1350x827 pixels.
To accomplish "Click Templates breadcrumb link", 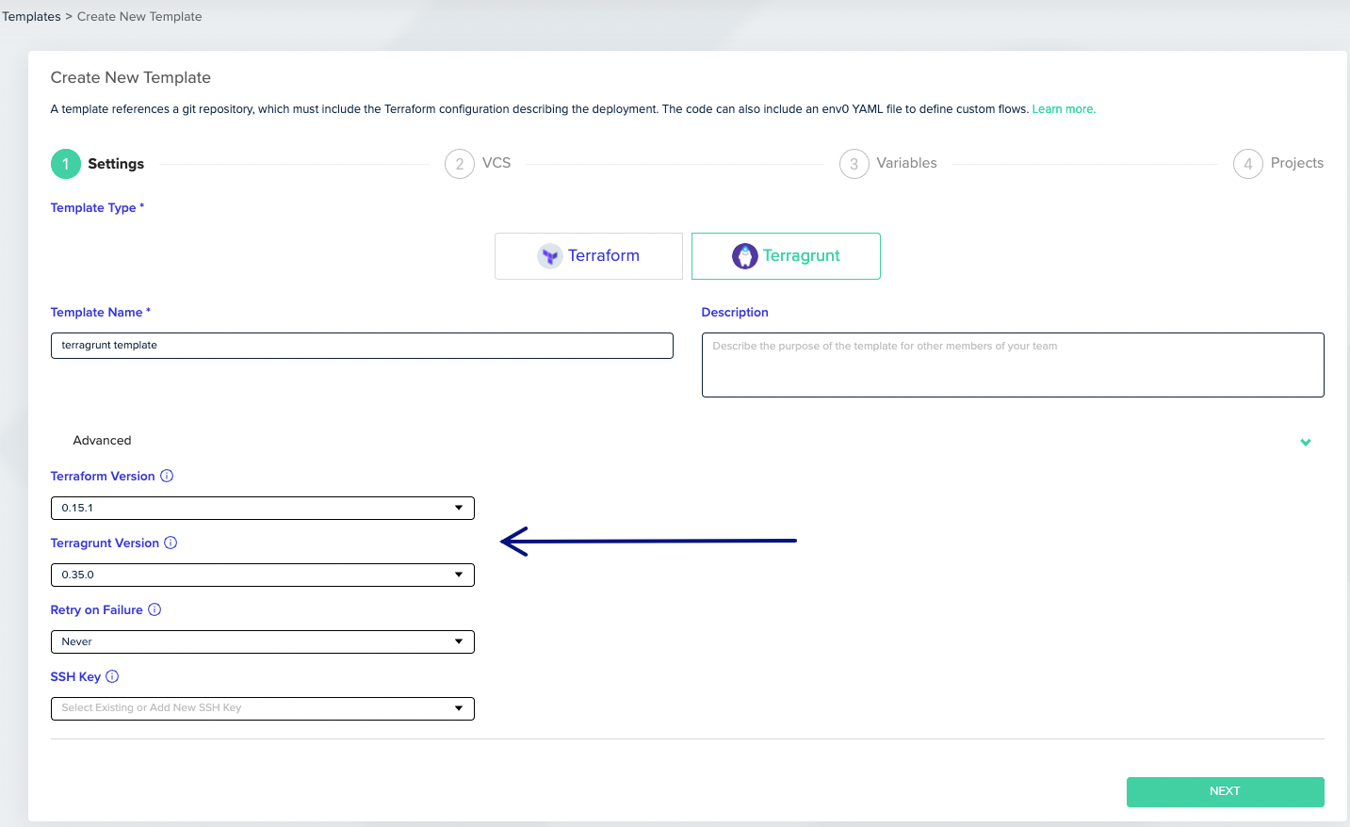I will click(31, 17).
